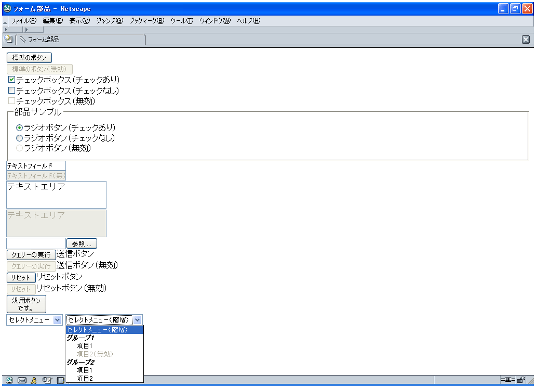
Task: Click the window resize grip corner
Action: coord(530,380)
